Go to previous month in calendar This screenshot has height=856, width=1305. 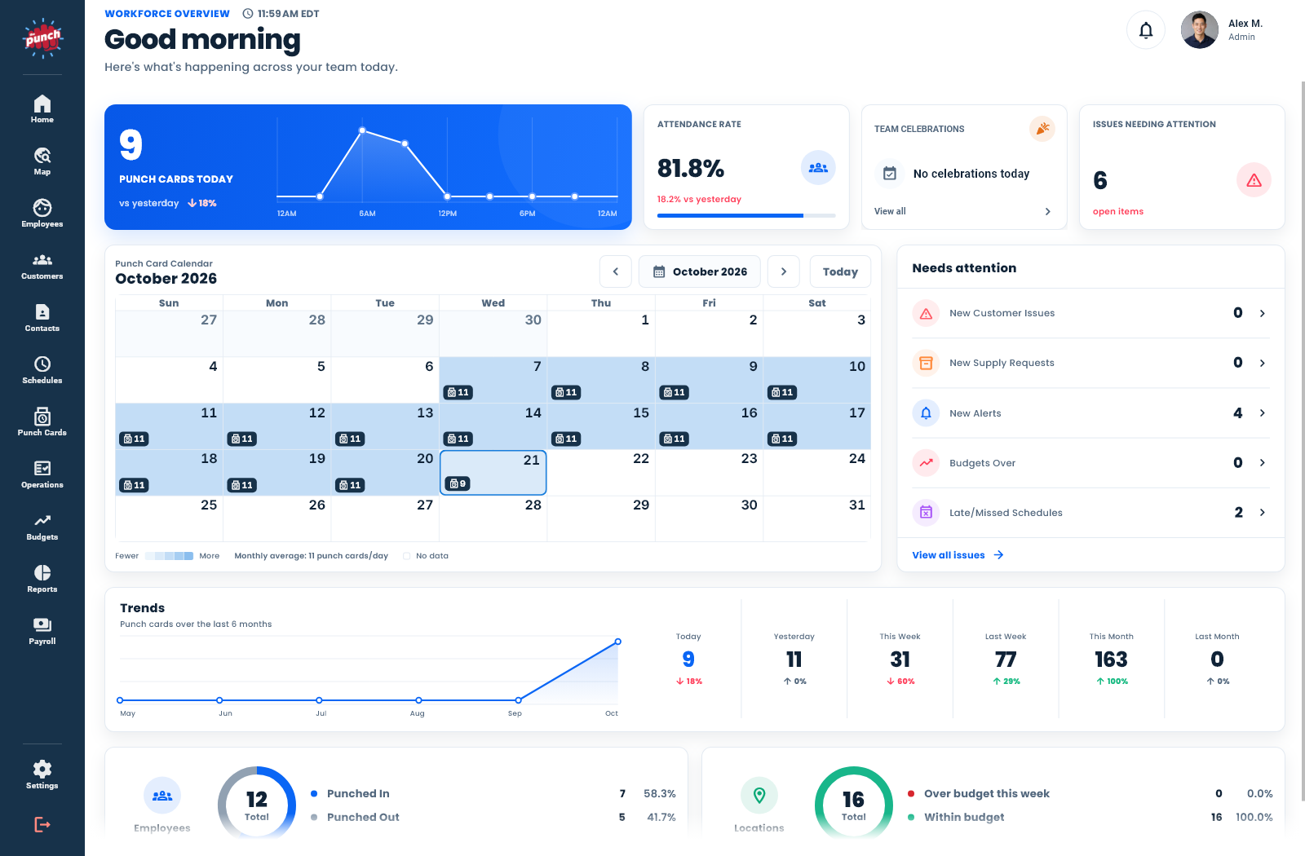click(x=616, y=271)
